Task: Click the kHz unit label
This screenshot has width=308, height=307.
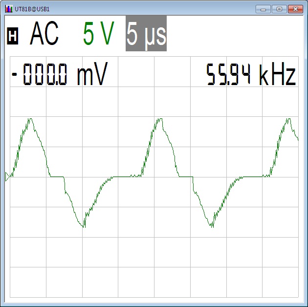Action: pos(277,76)
